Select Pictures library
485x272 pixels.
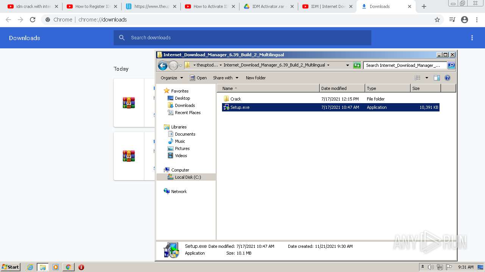179,148
